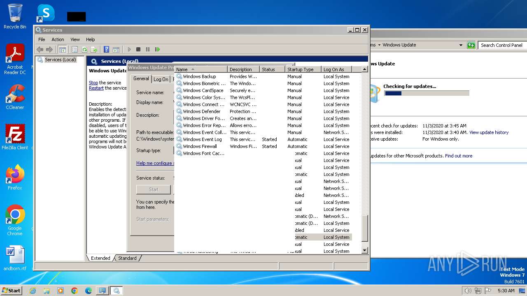Click the services list scrollbar thumb
The height and width of the screenshot is (296, 527).
tap(364, 228)
